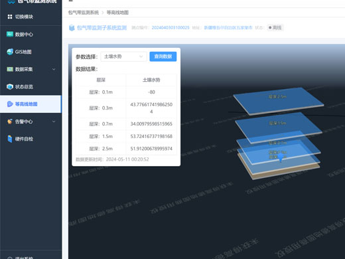Viewport: 345px width, 259px height.
Task: Click the 查询数据 button
Action: click(x=163, y=56)
